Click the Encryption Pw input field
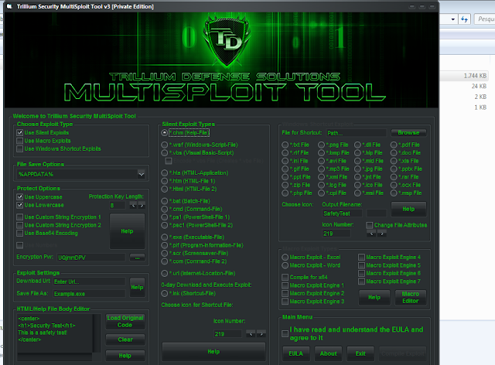 [91, 258]
